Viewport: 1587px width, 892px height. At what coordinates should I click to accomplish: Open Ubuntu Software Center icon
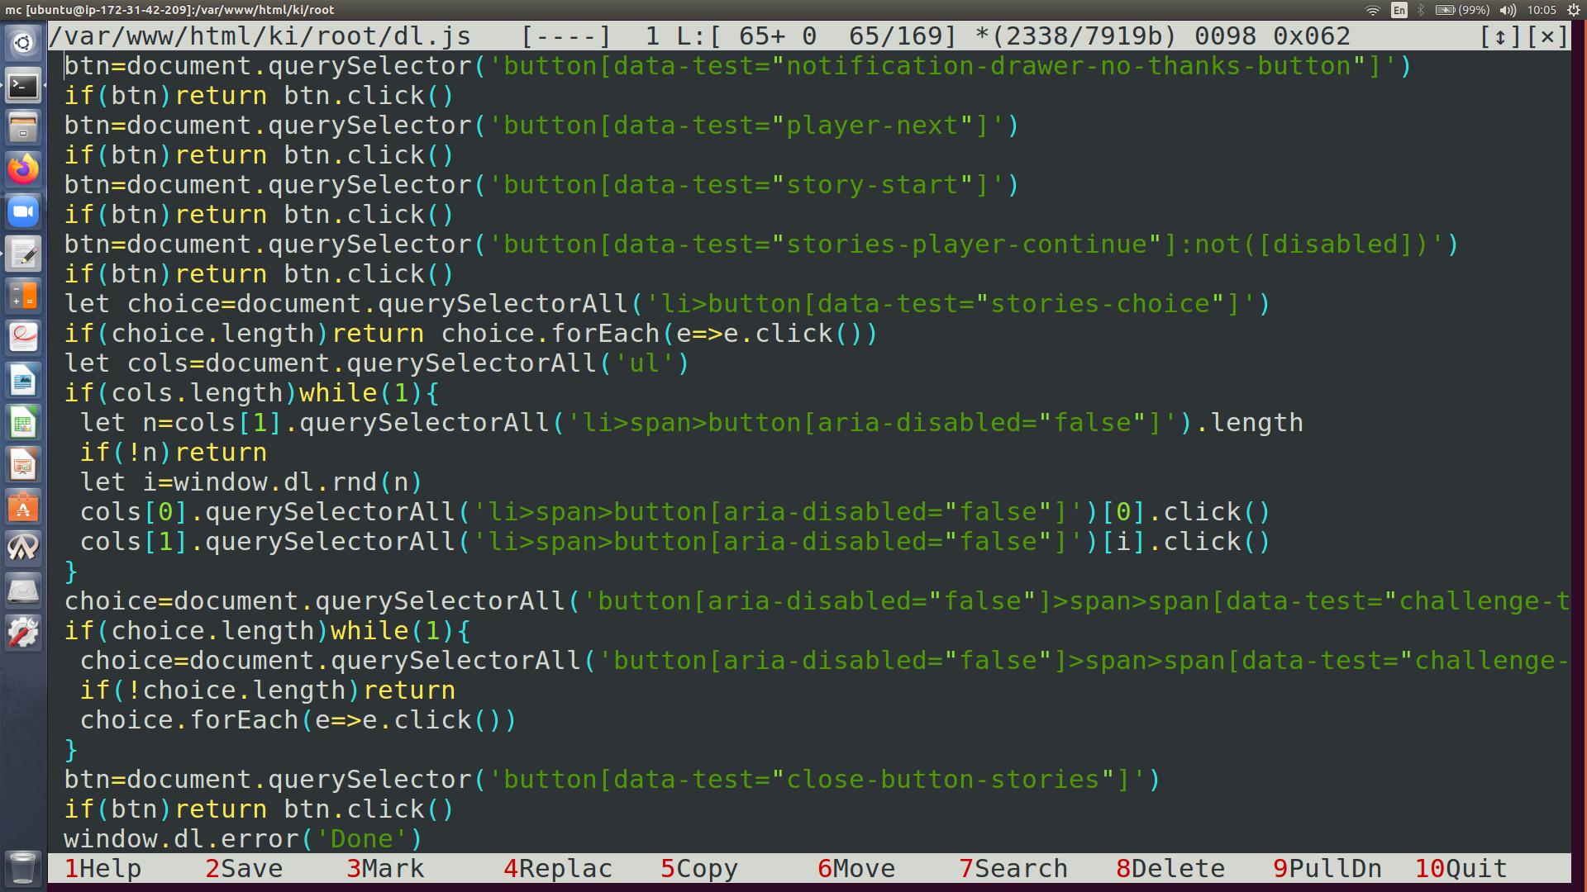tap(23, 507)
